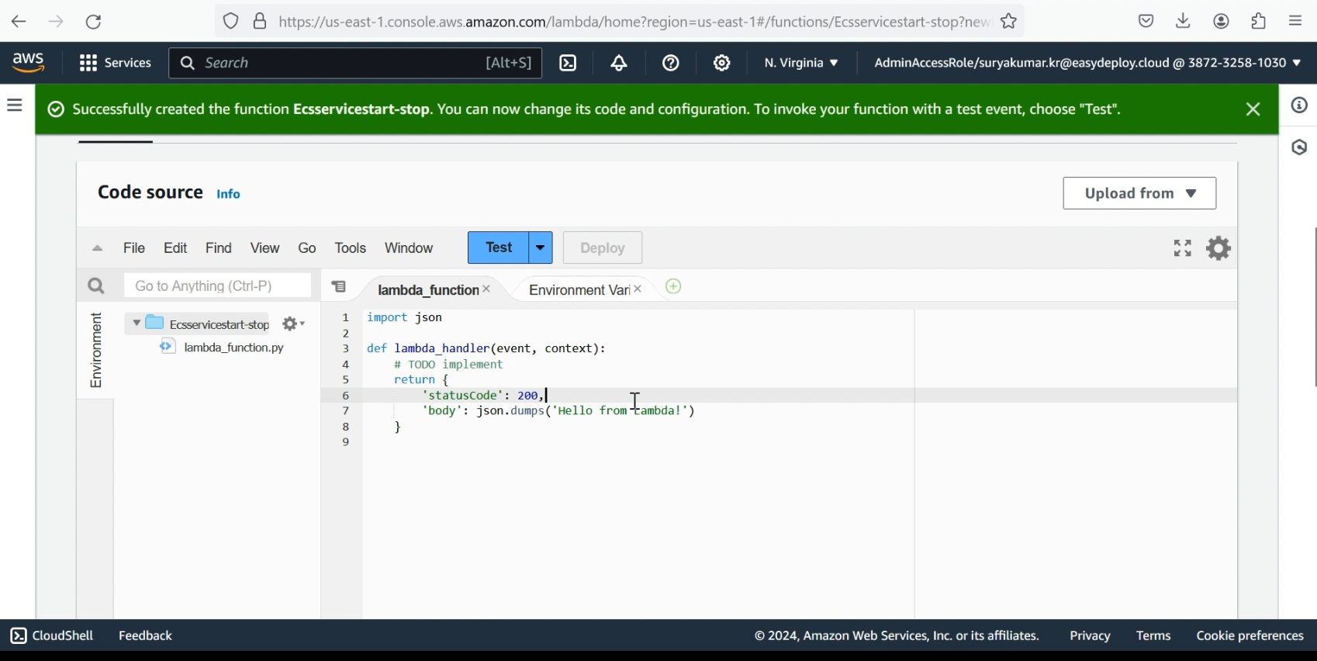The height and width of the screenshot is (661, 1317).
Task: Open info panel icon on right sidebar
Action: point(1300,106)
